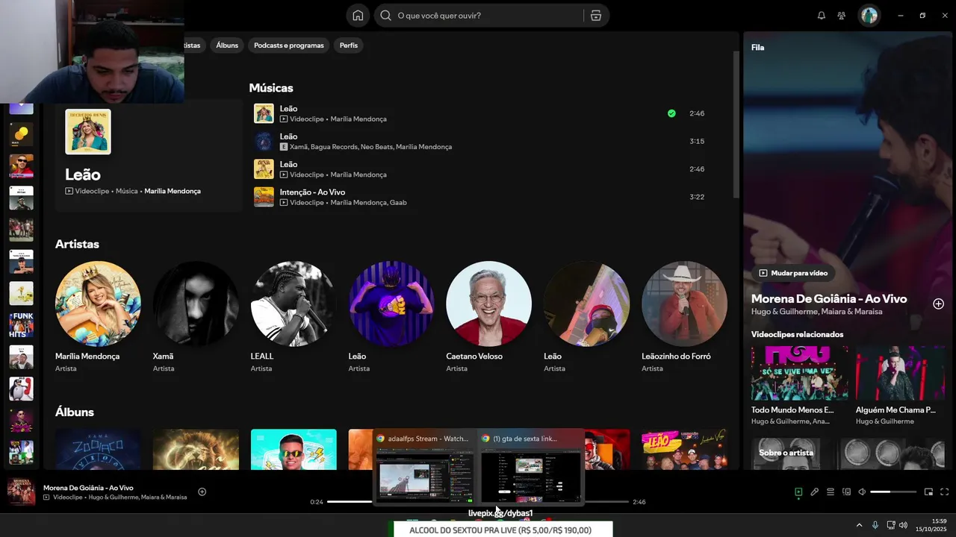Select the Podcasts e programas filter chip
The height and width of the screenshot is (537, 956).
(x=289, y=45)
